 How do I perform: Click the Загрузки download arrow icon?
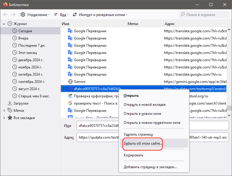pos(10,103)
